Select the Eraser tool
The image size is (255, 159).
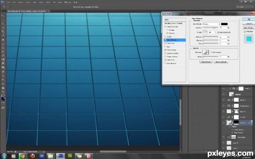point(3,56)
